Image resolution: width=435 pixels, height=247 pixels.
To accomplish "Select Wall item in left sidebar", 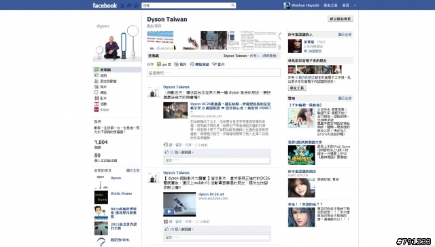I will pyautogui.click(x=117, y=69).
